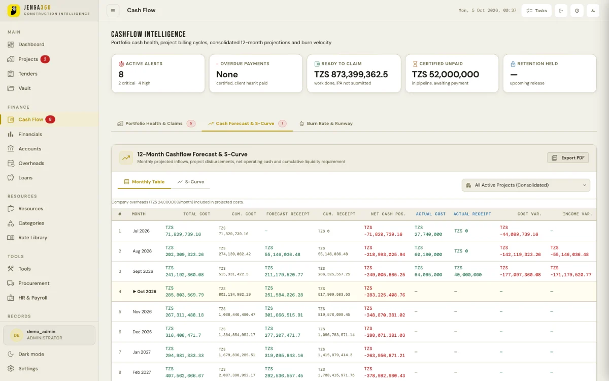609x381 pixels.
Task: Click the NET CASH POS. column header
Action: (388, 214)
